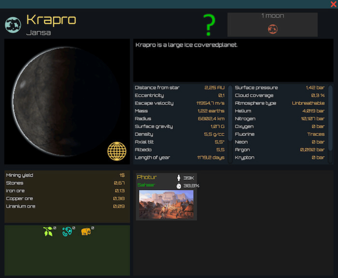The image size is (338, 278).
Task: Click the teal microbe life icon
Action: pos(67,231)
